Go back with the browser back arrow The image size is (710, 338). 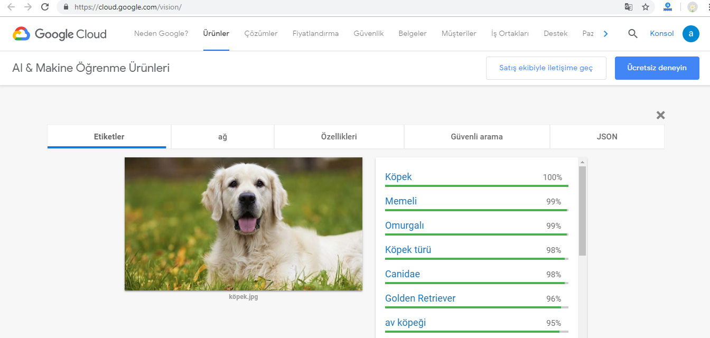(11, 7)
